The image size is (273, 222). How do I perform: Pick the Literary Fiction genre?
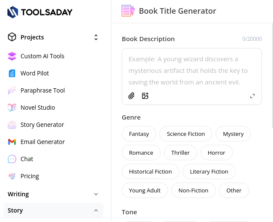(x=209, y=171)
